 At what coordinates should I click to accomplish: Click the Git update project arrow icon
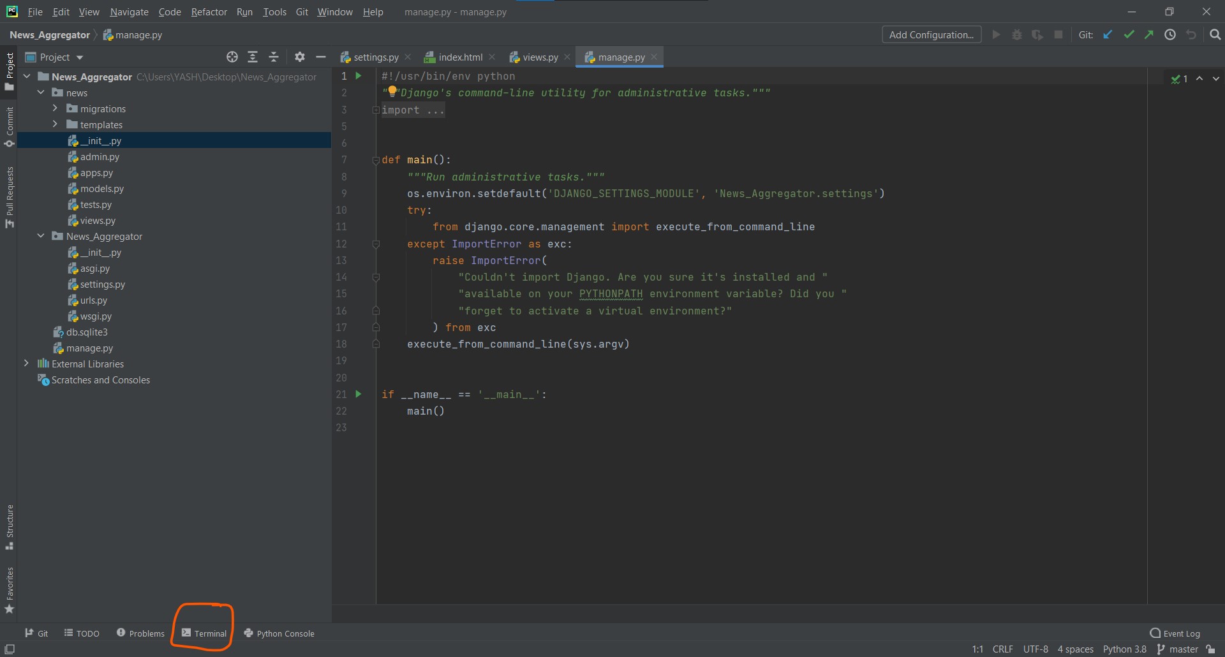pos(1108,35)
